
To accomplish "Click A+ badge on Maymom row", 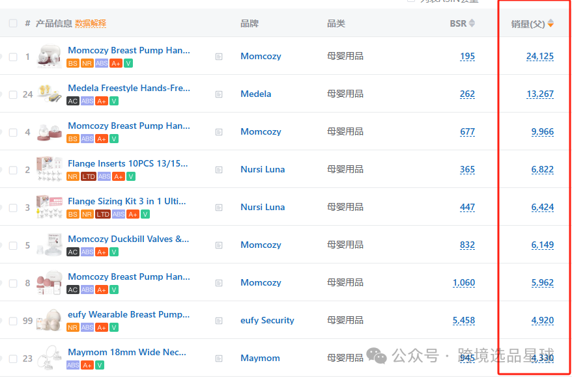I will pos(87,365).
